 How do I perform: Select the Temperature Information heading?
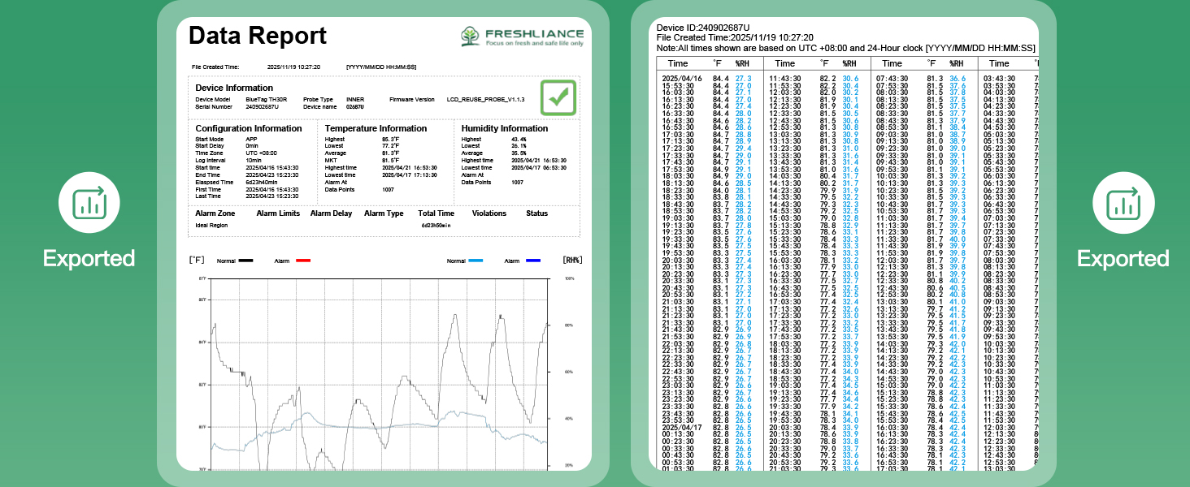point(376,128)
